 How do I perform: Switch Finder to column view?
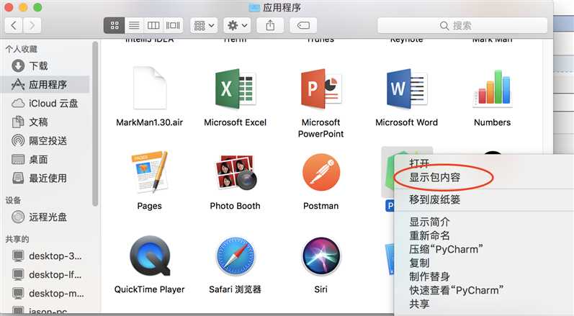pos(153,25)
